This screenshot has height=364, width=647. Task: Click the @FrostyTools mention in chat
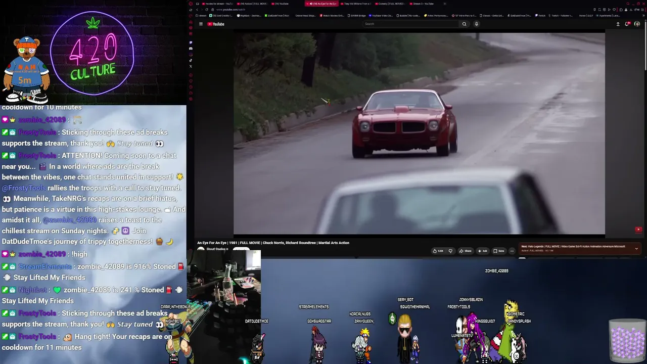pos(24,188)
